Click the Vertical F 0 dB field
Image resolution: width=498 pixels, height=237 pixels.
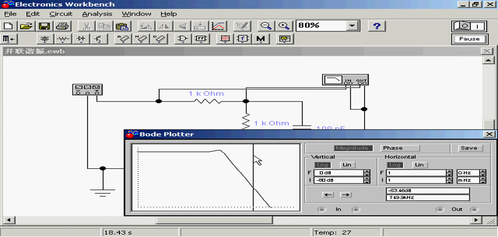tap(339, 173)
